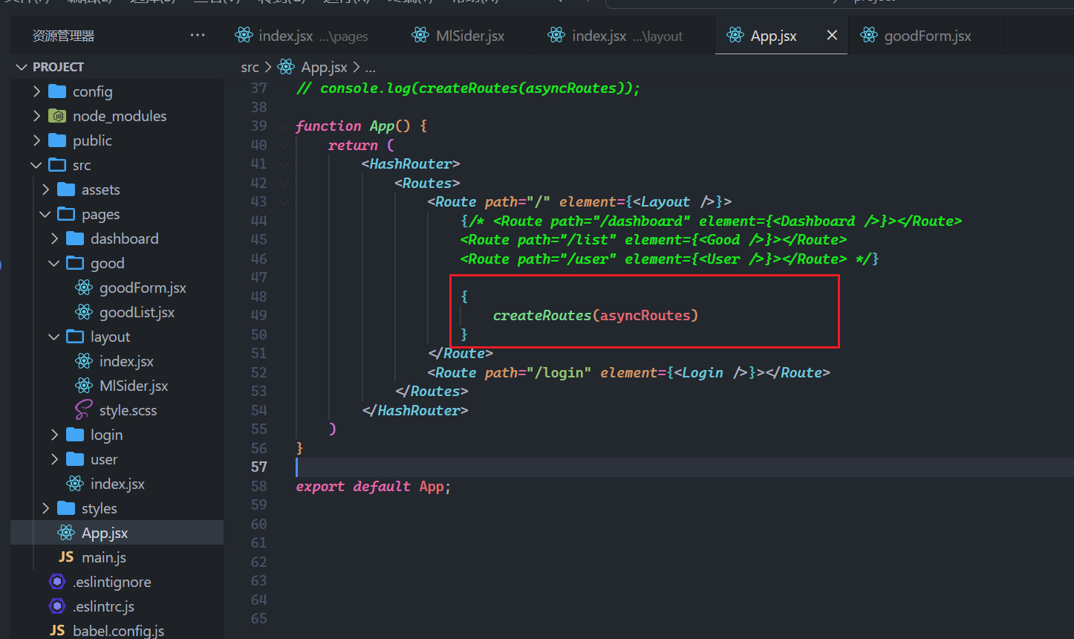This screenshot has height=639, width=1074.
Task: Click the export default App statement
Action: click(x=374, y=487)
